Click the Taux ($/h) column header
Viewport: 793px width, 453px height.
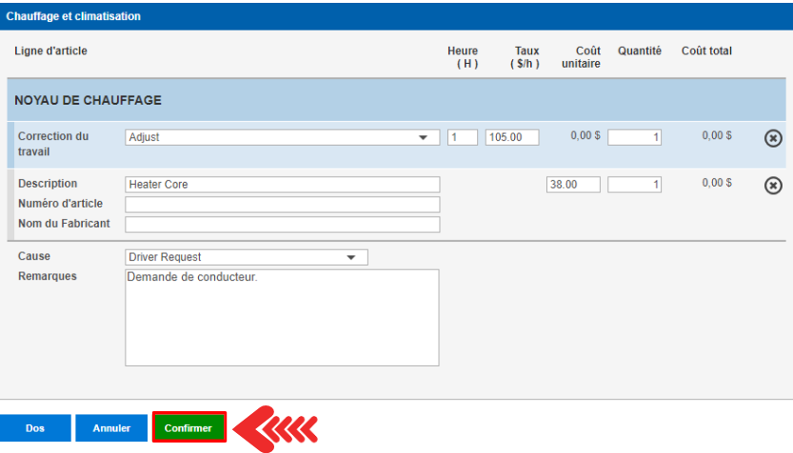point(525,57)
